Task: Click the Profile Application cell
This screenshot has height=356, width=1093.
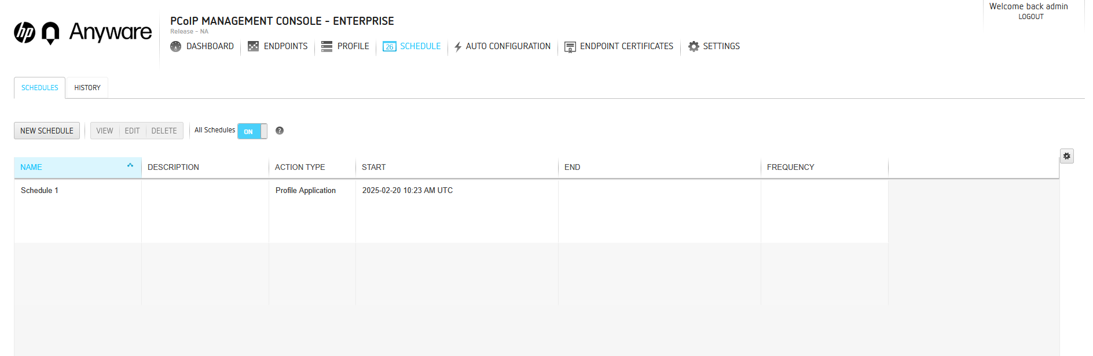Action: (306, 190)
